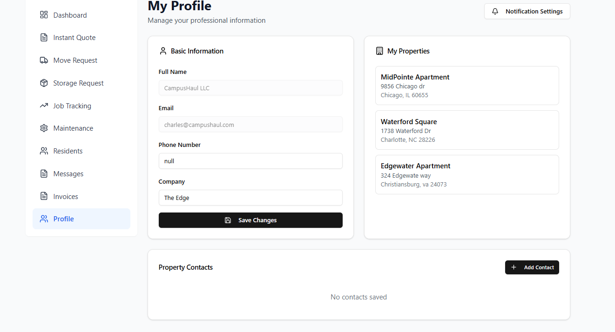Click the notification bell icon
This screenshot has width=615, height=332.
coord(494,11)
